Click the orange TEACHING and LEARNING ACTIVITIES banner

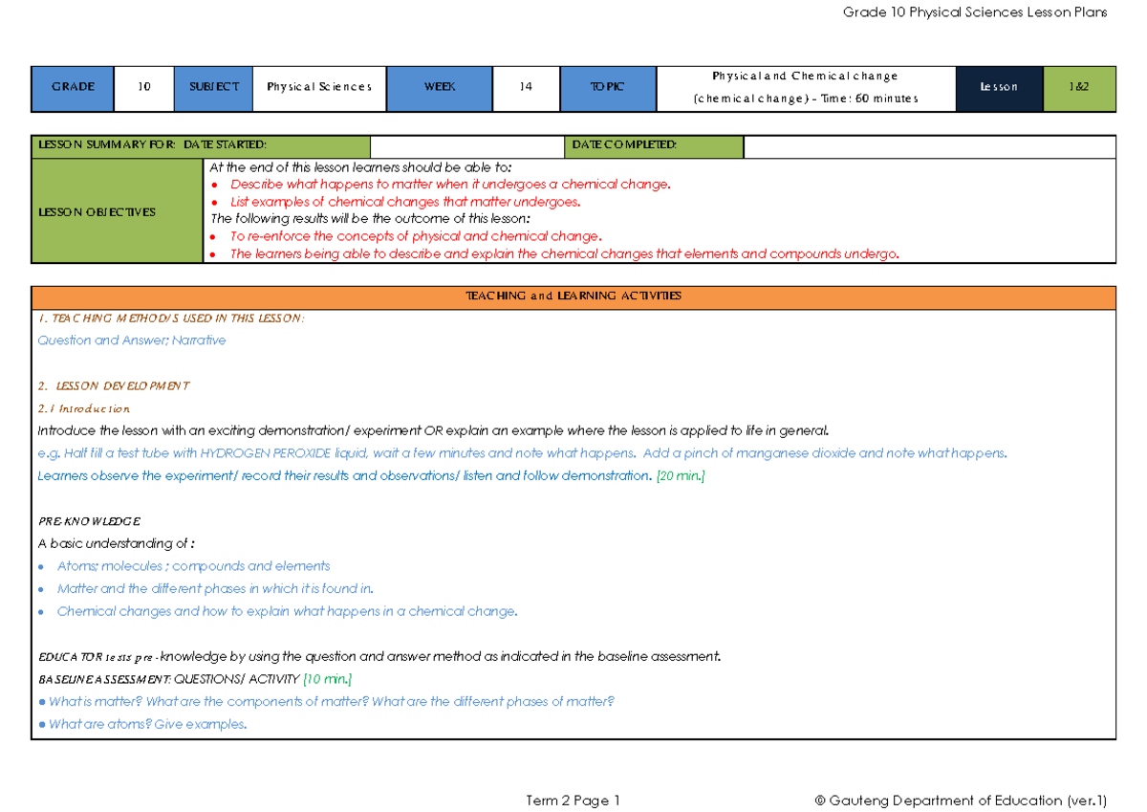tap(573, 296)
